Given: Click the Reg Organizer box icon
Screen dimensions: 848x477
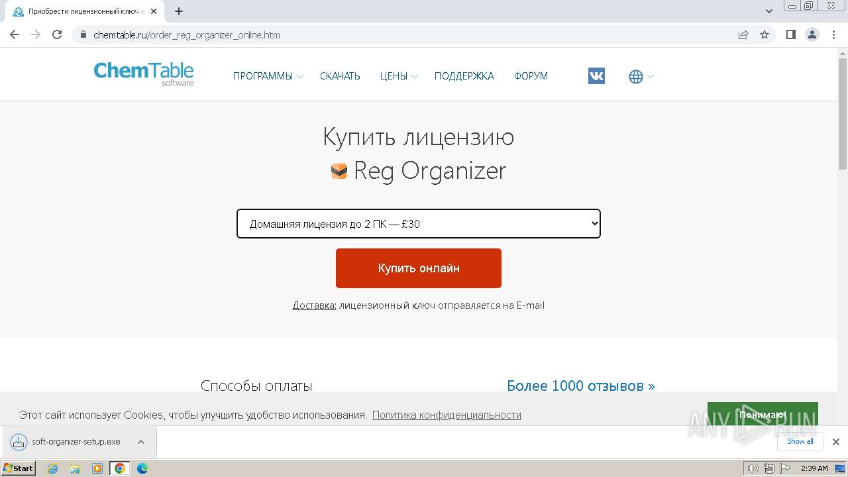Looking at the screenshot, I should [339, 171].
